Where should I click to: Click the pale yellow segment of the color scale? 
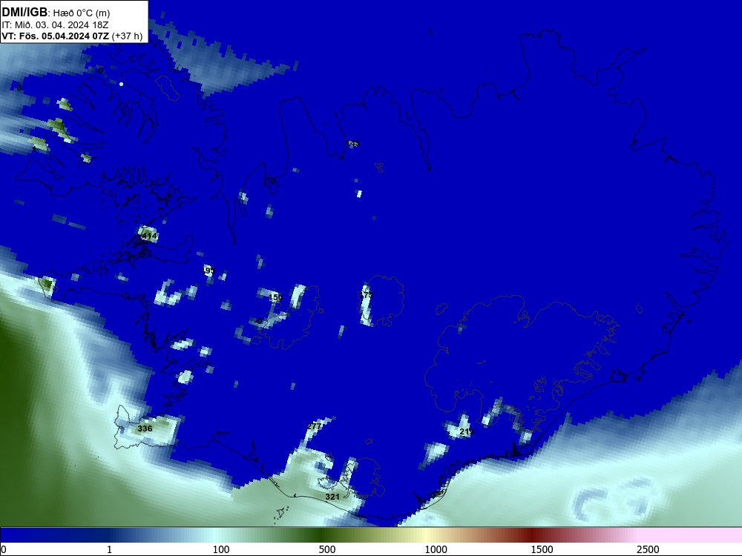(426, 535)
